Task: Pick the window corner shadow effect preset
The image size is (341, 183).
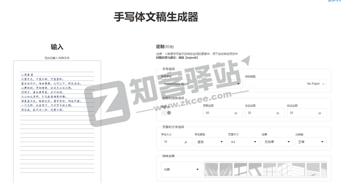Action: (240, 169)
